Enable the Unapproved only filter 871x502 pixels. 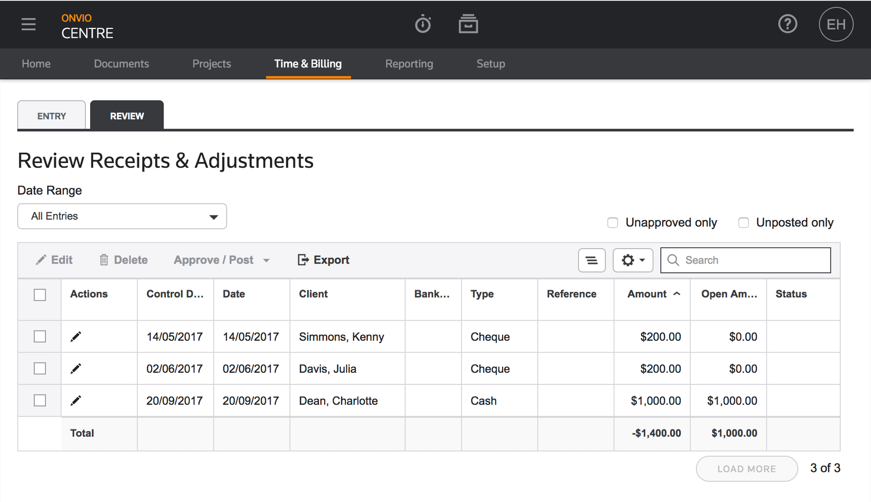[x=612, y=223]
